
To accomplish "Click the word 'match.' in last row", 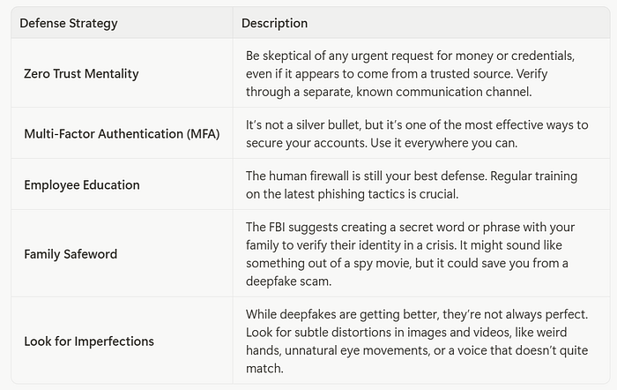I will pos(264,369).
